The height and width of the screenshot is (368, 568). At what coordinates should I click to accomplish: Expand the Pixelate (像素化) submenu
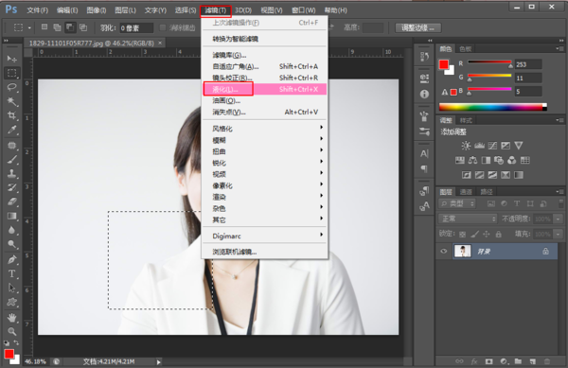point(265,185)
